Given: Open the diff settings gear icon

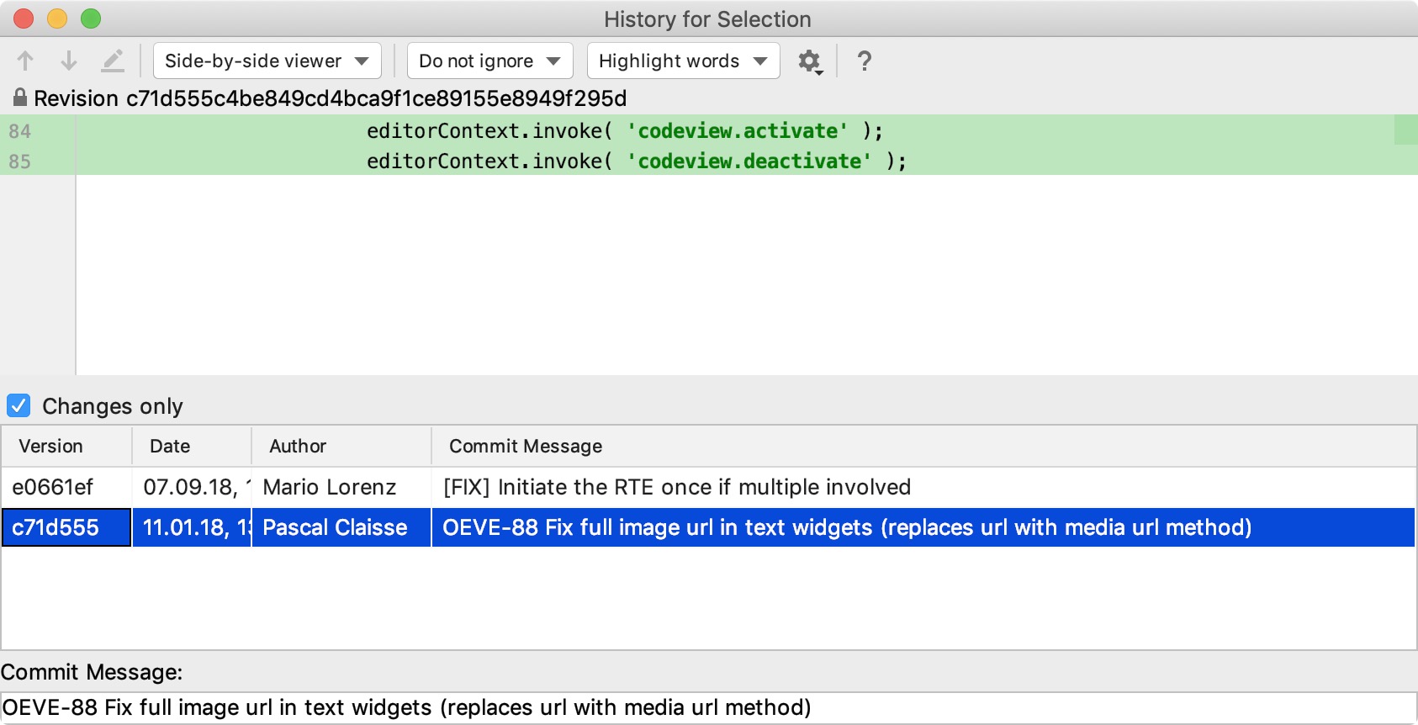Looking at the screenshot, I should click(809, 61).
